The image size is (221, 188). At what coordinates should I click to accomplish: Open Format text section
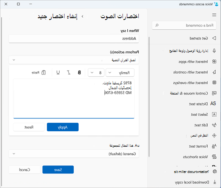198,146
